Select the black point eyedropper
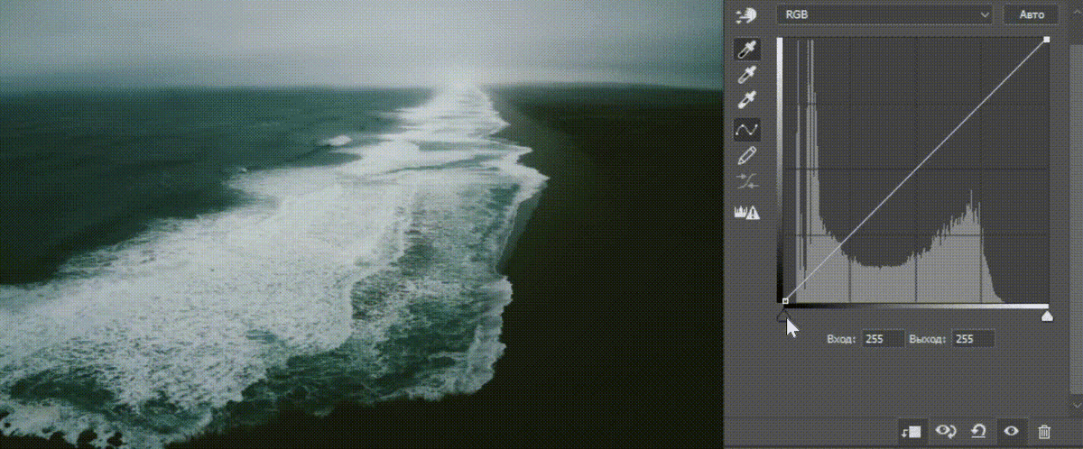The image size is (1083, 449). tap(747, 50)
